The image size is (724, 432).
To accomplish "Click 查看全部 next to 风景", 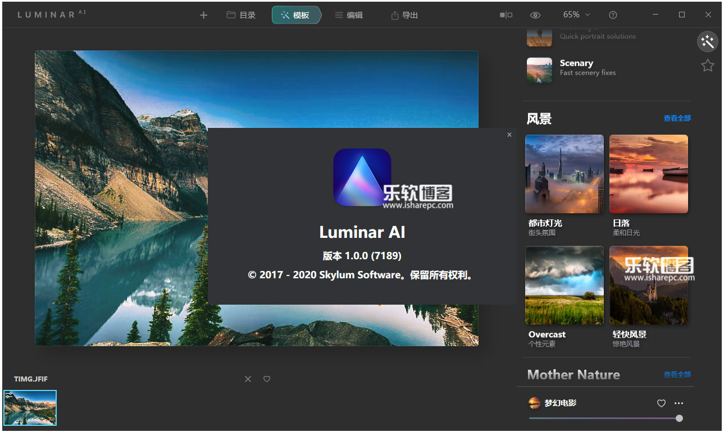I will [x=677, y=118].
